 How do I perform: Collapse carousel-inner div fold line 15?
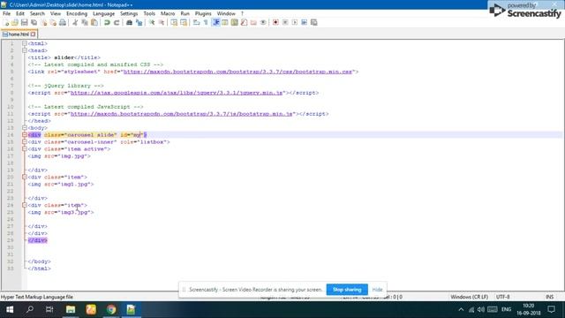[x=25, y=141]
